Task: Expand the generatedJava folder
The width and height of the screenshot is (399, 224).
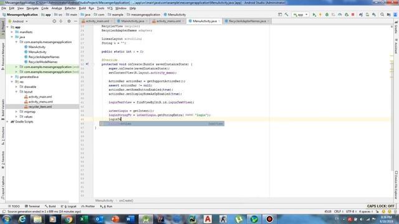Action: click(12, 77)
